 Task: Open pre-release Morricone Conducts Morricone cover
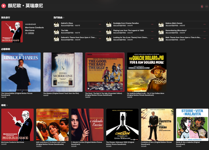click(12, 32)
